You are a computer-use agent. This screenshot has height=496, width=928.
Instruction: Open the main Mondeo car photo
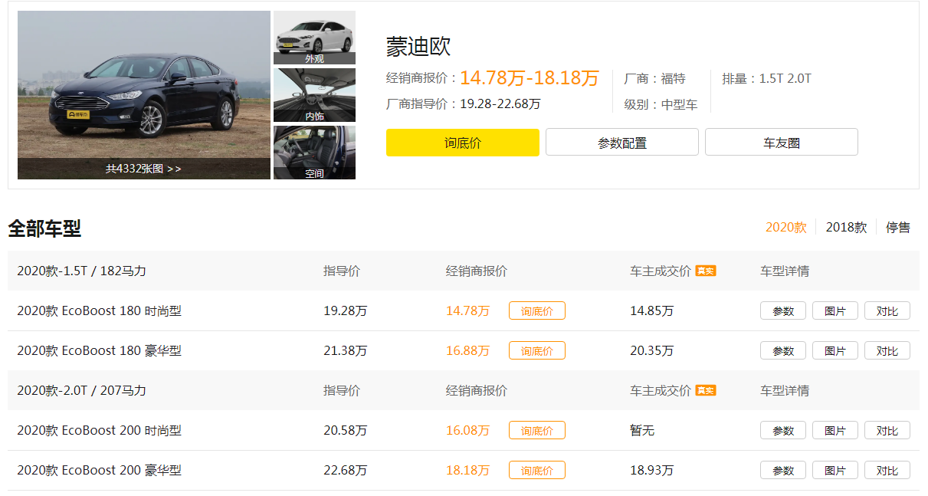[x=144, y=95]
